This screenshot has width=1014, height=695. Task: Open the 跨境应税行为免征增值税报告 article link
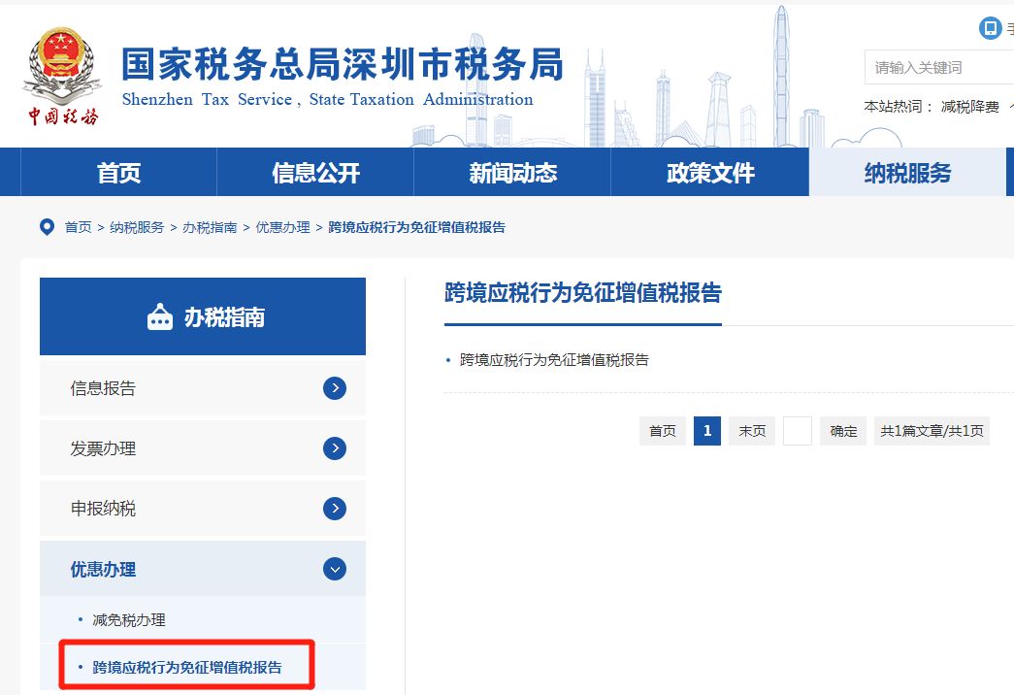click(x=554, y=359)
